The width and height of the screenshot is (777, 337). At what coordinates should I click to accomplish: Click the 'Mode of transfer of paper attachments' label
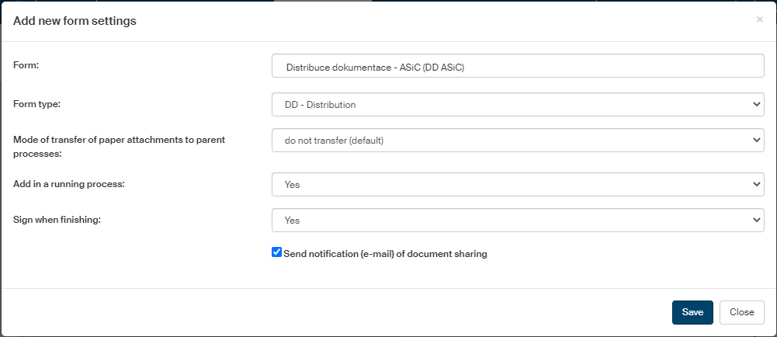(124, 139)
